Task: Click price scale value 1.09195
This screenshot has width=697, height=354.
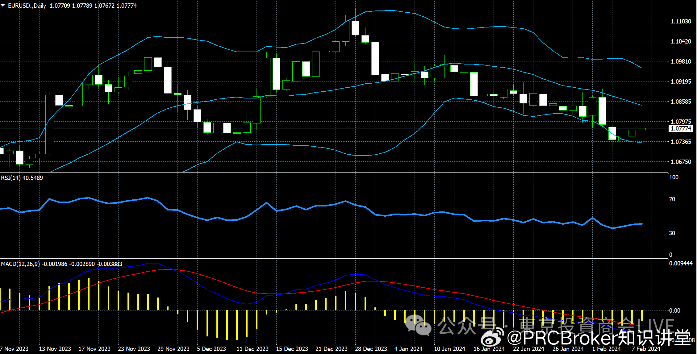Action: (681, 81)
